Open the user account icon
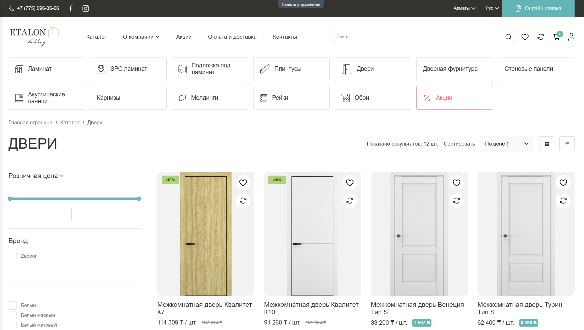 coord(571,37)
